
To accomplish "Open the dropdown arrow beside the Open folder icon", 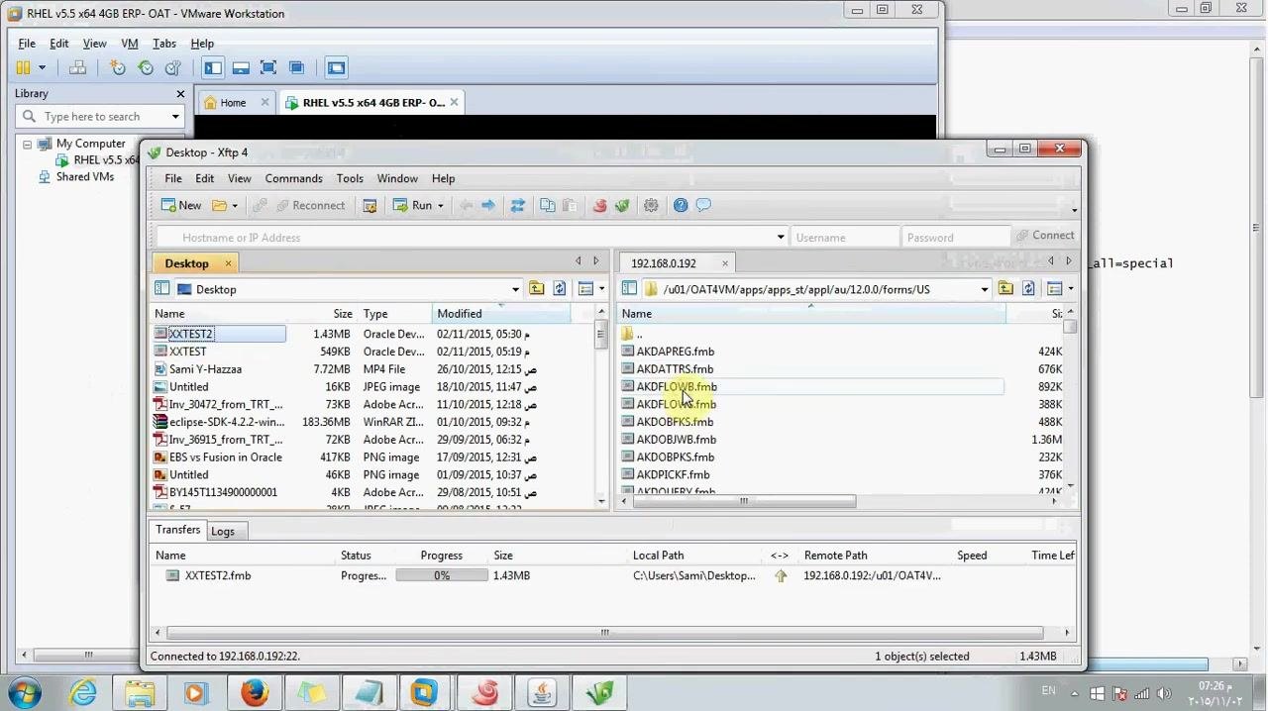I will click(x=235, y=206).
